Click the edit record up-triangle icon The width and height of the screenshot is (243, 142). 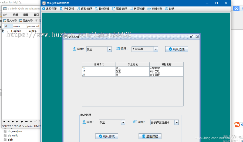pyautogui.click(x=31, y=121)
